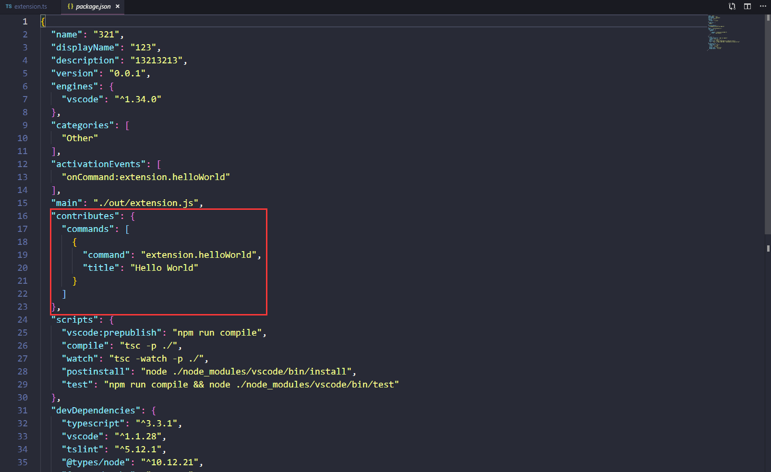The height and width of the screenshot is (472, 771).
Task: Select the package.json tab label
Action: tap(93, 7)
